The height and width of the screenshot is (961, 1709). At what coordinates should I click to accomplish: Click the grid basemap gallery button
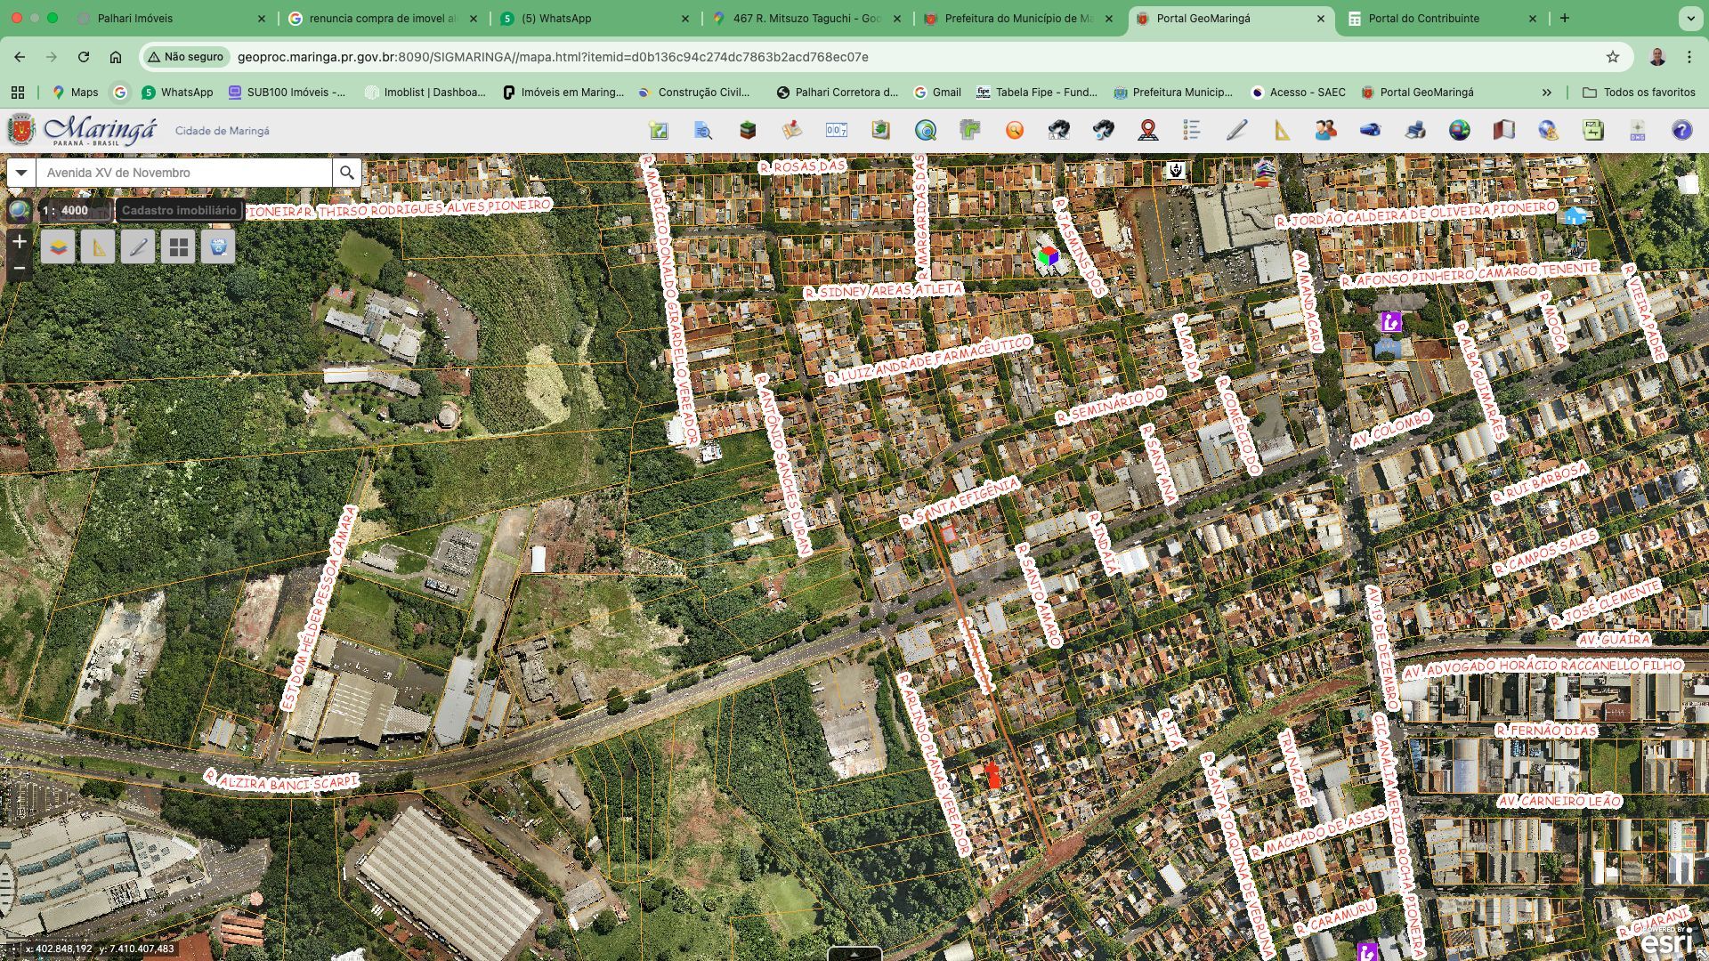(178, 246)
